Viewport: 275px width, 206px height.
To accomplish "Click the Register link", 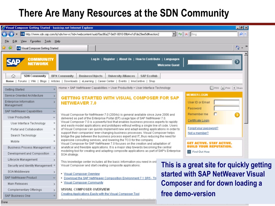I will (x=109, y=59).
